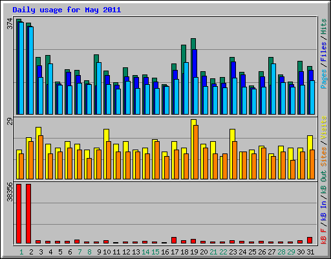This screenshot has width=331, height=259.
Task: Click day 28 on the x-axis
Action: click(x=281, y=252)
